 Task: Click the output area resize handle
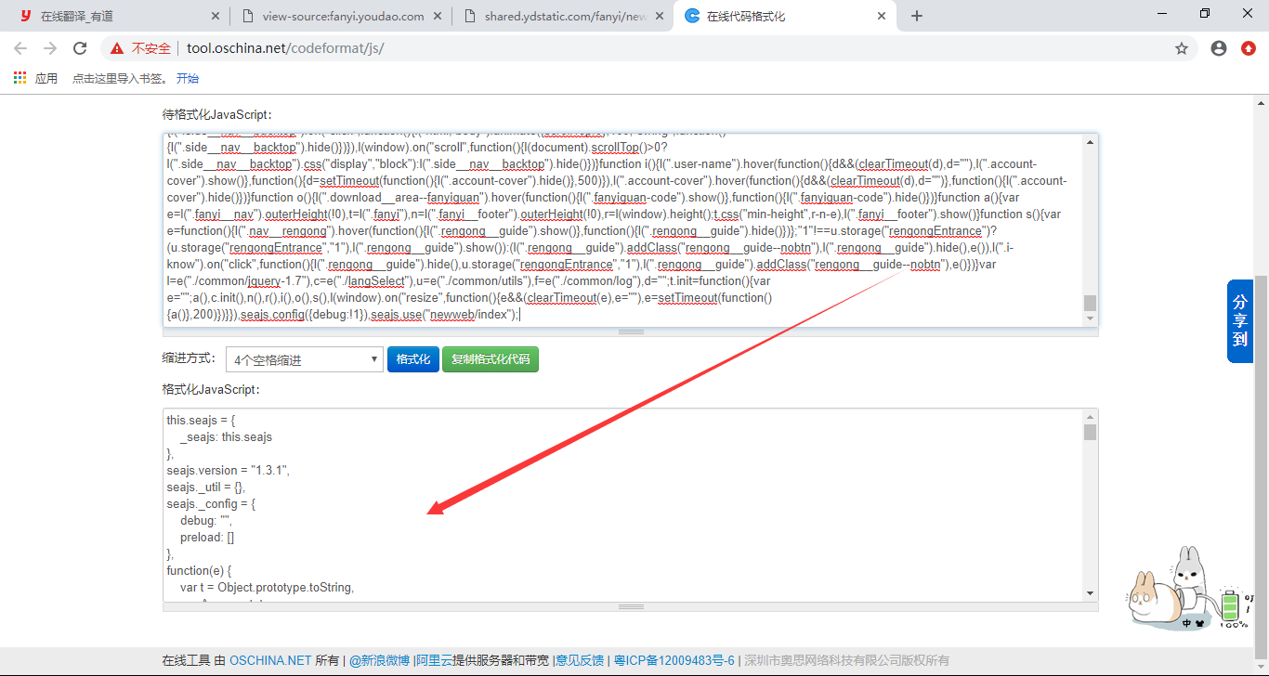tap(631, 606)
